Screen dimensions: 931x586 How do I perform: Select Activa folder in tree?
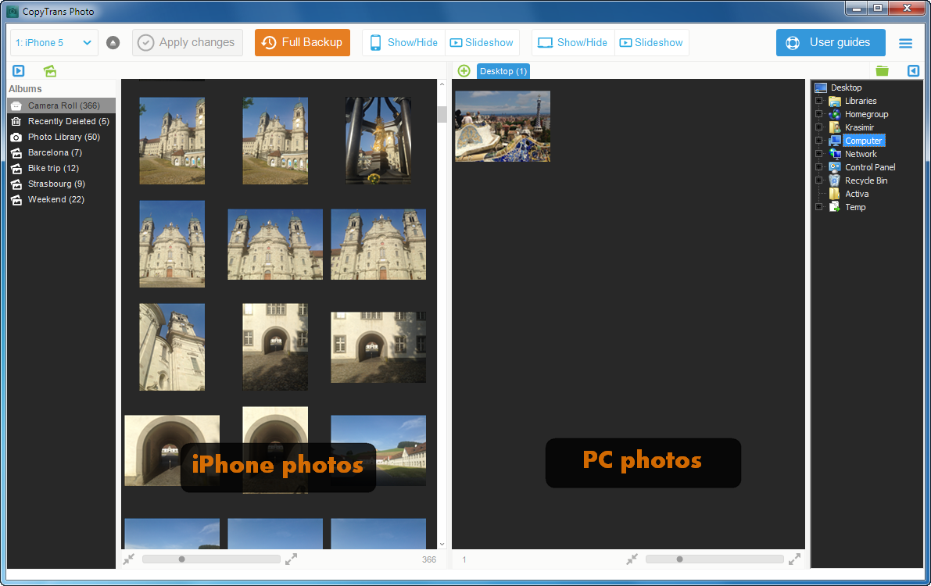tap(856, 194)
